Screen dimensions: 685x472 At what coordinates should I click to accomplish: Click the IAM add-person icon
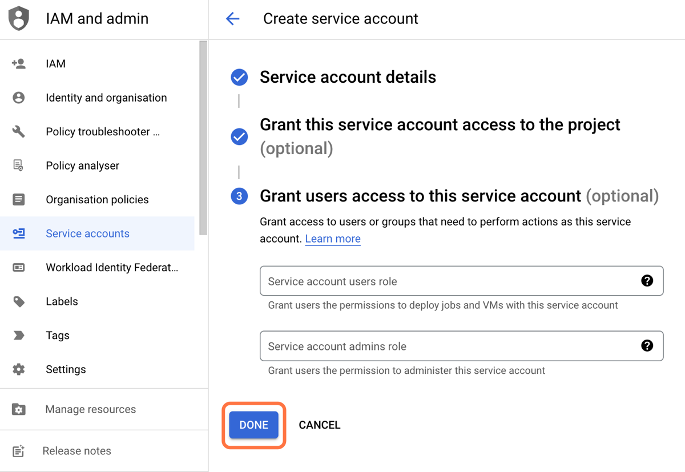click(19, 64)
